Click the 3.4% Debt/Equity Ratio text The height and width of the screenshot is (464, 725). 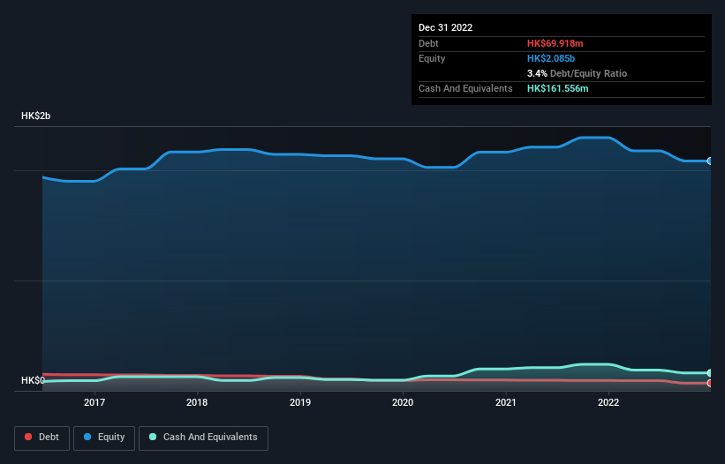point(577,73)
